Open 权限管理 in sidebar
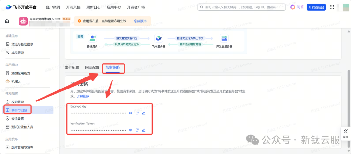The image size is (351, 154). tap(18, 102)
